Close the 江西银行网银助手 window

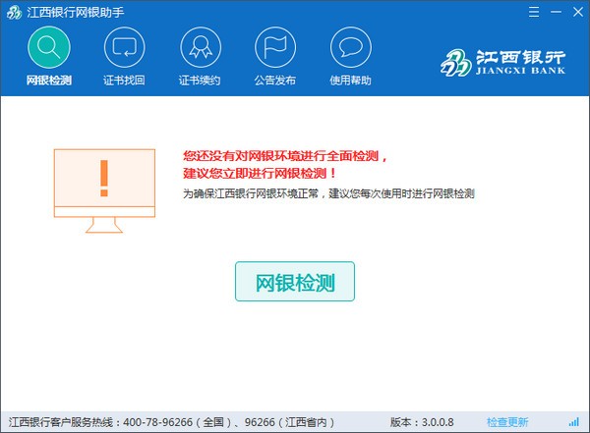pyautogui.click(x=578, y=12)
